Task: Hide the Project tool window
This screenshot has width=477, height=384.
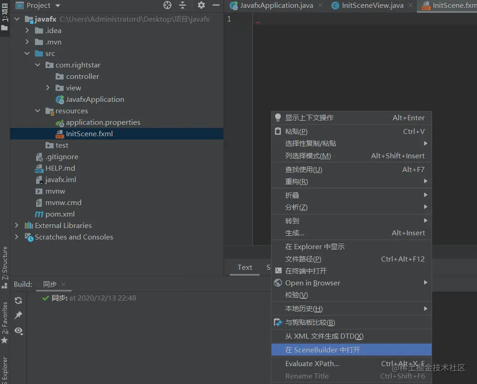Action: [x=216, y=5]
